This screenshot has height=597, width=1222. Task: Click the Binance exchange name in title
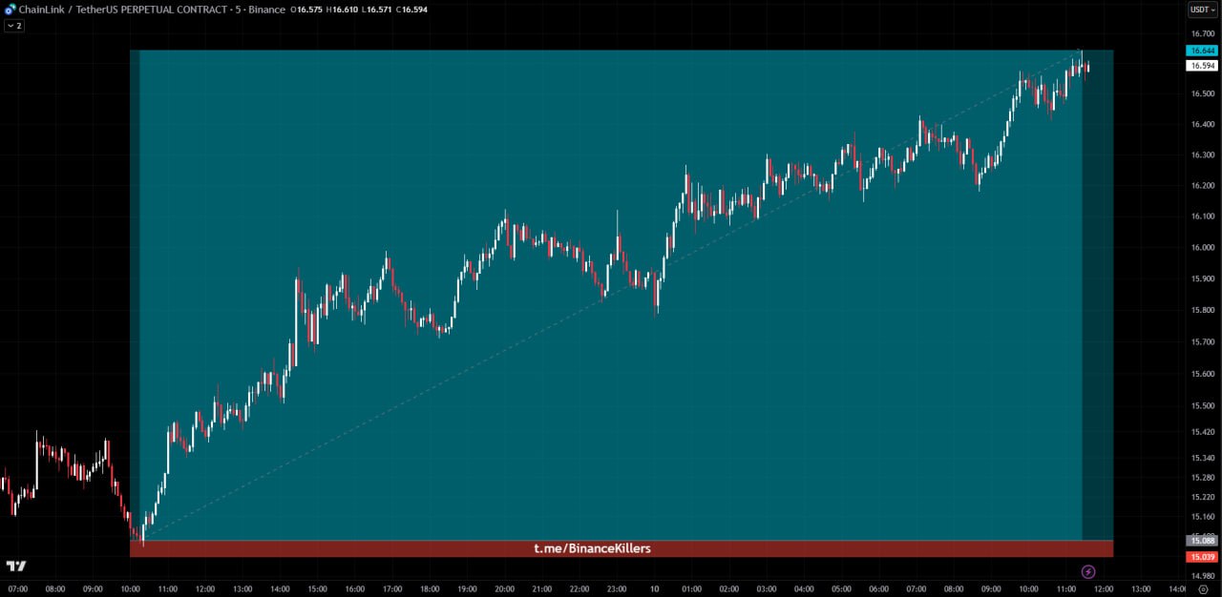tap(266, 10)
